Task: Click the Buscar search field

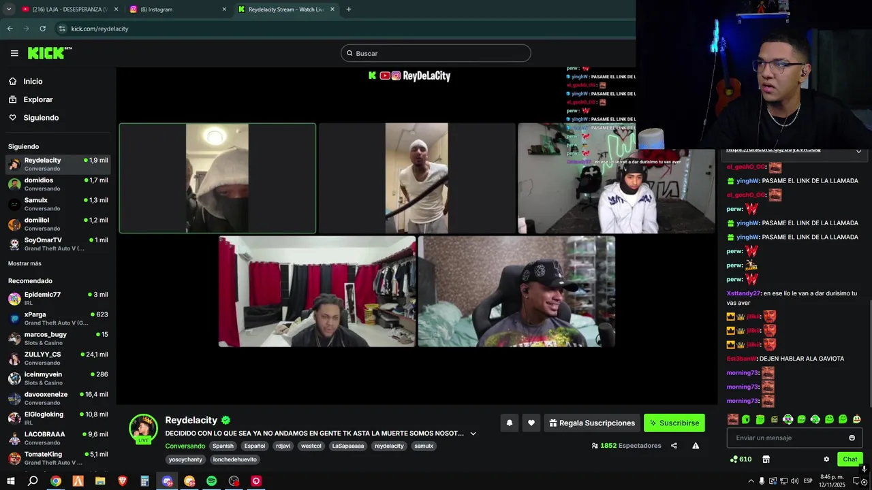Action: [436, 53]
